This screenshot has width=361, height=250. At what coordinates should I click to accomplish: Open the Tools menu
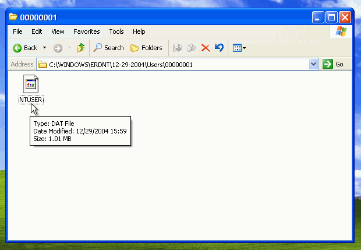[116, 31]
